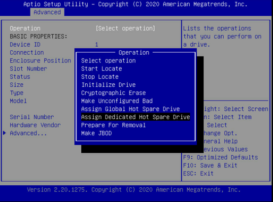Open the Advanced... submenu entry
This screenshot has height=202, width=273.
point(28,133)
